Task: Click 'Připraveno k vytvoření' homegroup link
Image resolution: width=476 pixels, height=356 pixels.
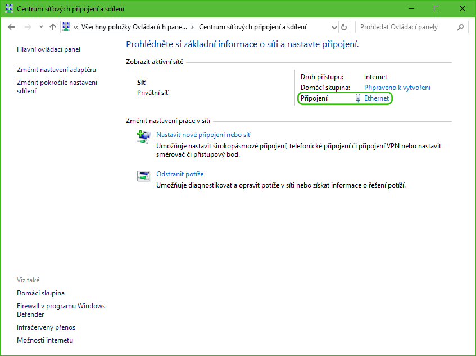Action: [x=397, y=88]
